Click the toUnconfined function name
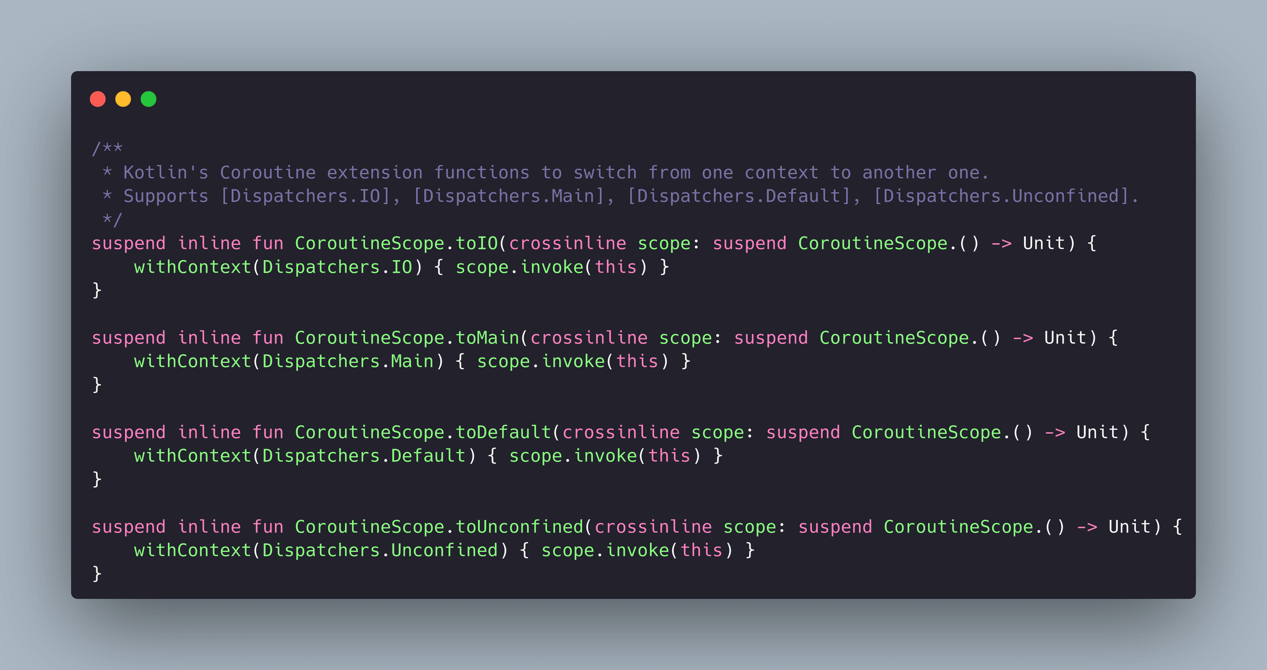 [x=519, y=527]
